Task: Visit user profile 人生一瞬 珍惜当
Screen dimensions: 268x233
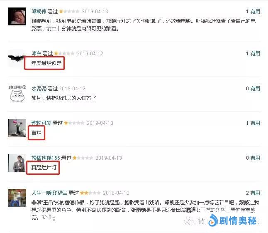Action: tap(49, 193)
